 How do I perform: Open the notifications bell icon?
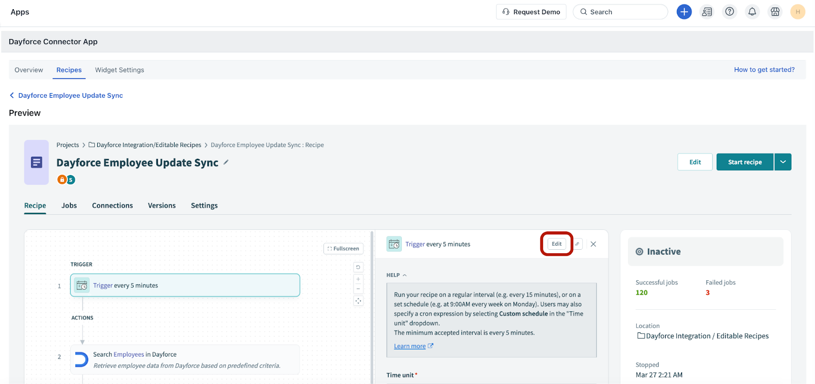[752, 12]
